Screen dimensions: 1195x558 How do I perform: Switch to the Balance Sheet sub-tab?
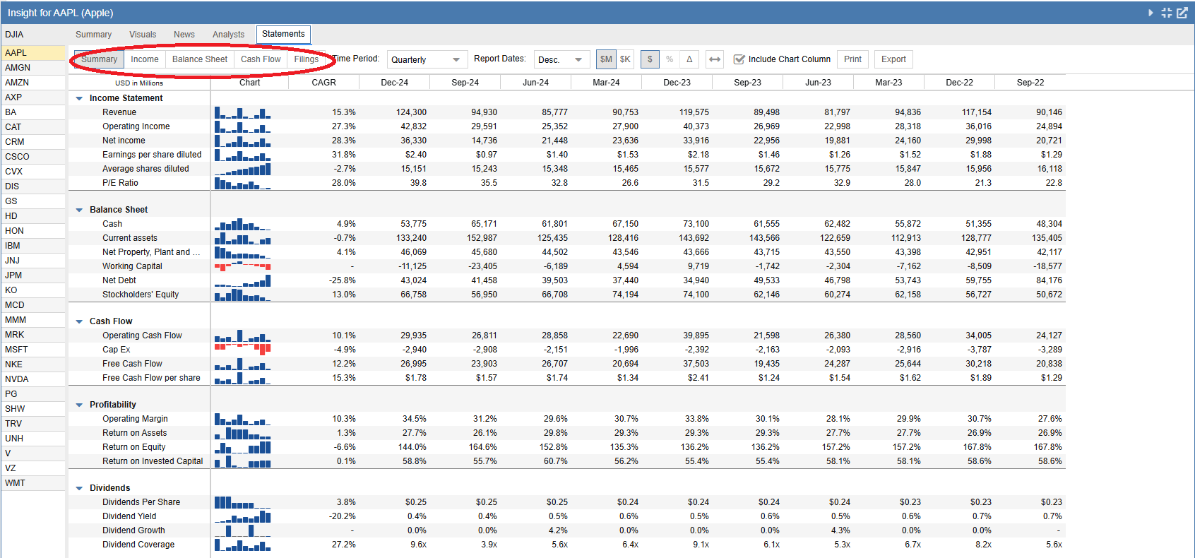200,59
